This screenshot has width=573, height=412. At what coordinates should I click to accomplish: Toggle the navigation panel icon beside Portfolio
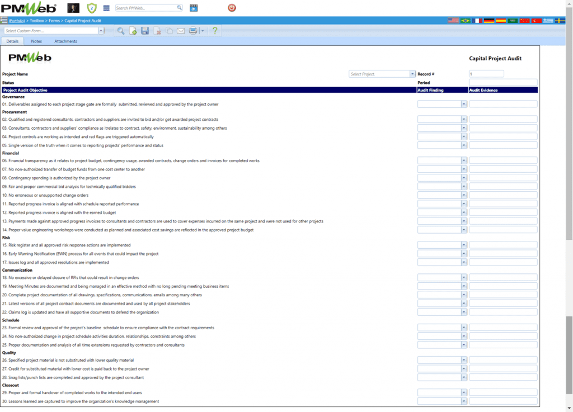point(4,21)
